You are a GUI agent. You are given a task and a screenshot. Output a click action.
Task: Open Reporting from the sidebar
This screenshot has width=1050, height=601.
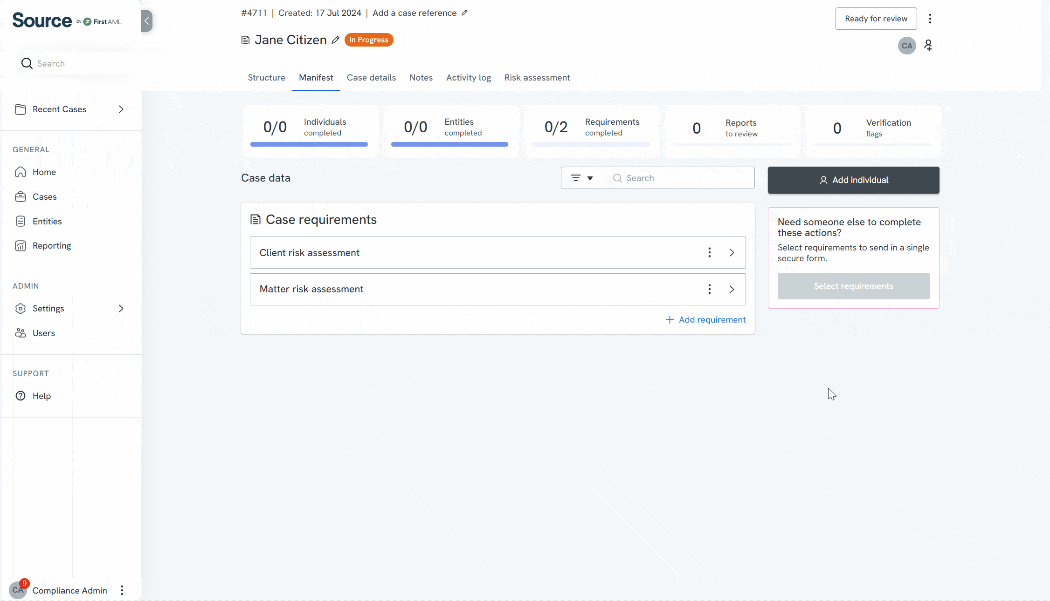click(51, 246)
